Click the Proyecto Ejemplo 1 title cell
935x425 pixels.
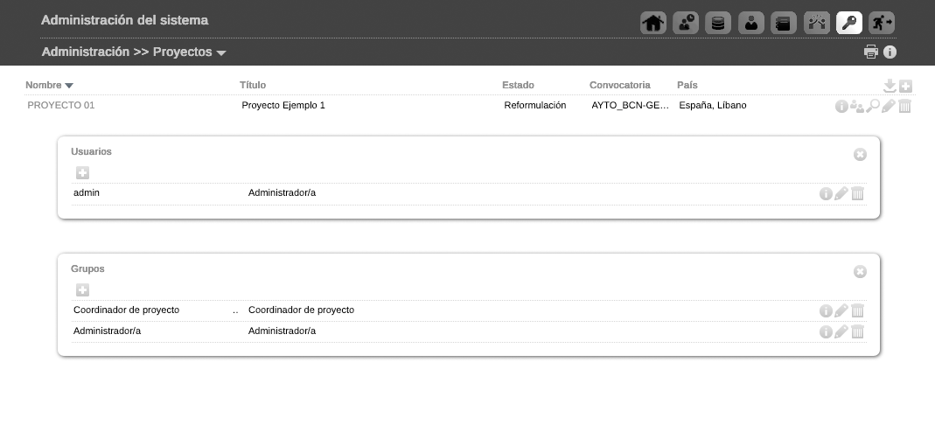point(283,106)
